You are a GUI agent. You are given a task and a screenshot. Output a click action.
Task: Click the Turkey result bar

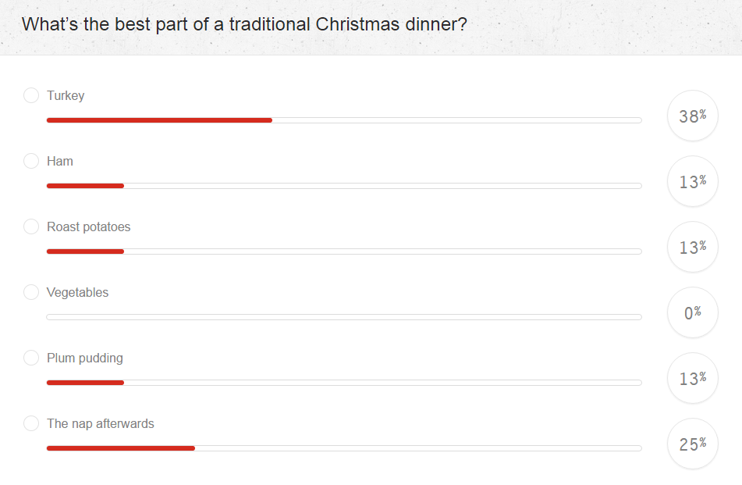pyautogui.click(x=343, y=120)
